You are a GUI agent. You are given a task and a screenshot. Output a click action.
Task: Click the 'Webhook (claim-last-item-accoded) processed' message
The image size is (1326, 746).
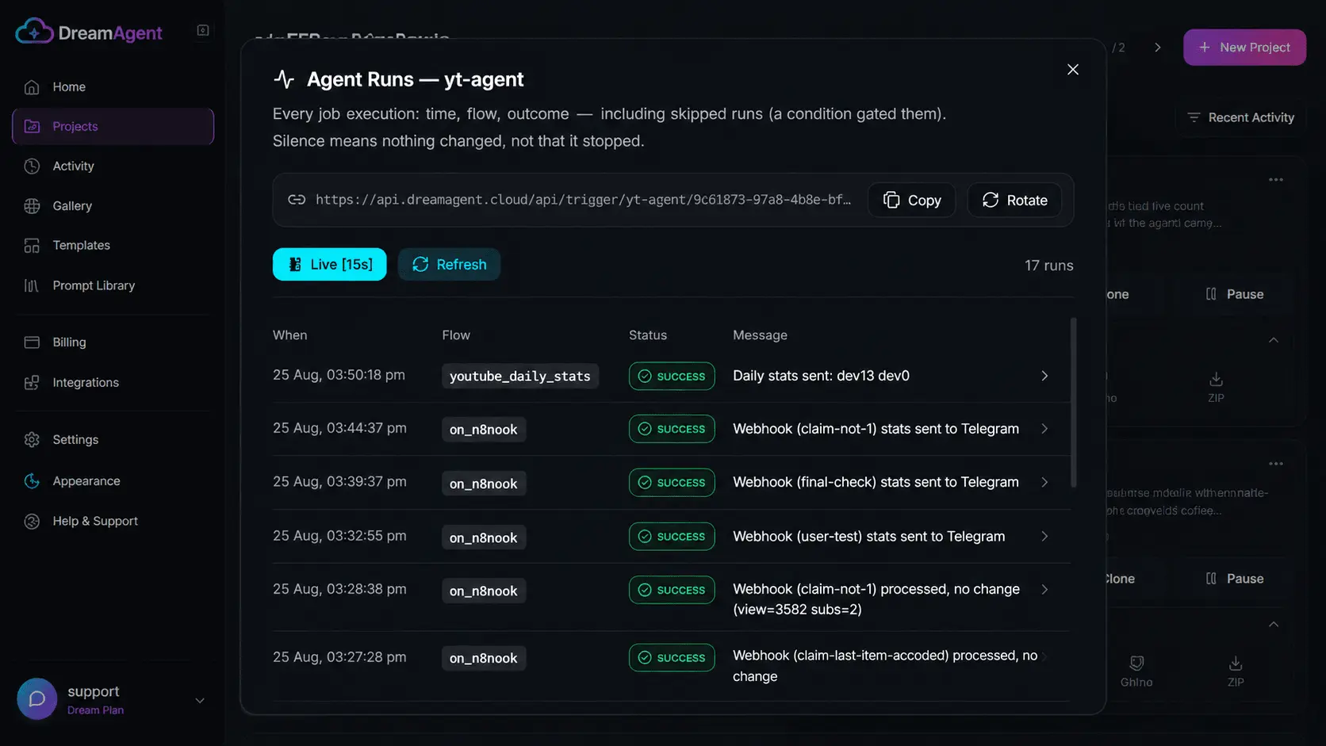[x=885, y=666]
